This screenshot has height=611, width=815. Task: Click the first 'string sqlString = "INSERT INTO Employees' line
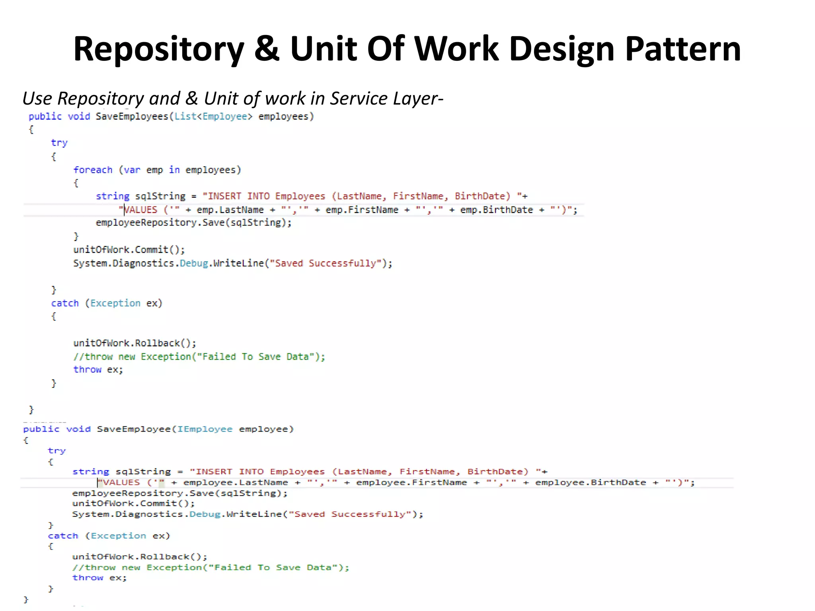tap(312, 197)
